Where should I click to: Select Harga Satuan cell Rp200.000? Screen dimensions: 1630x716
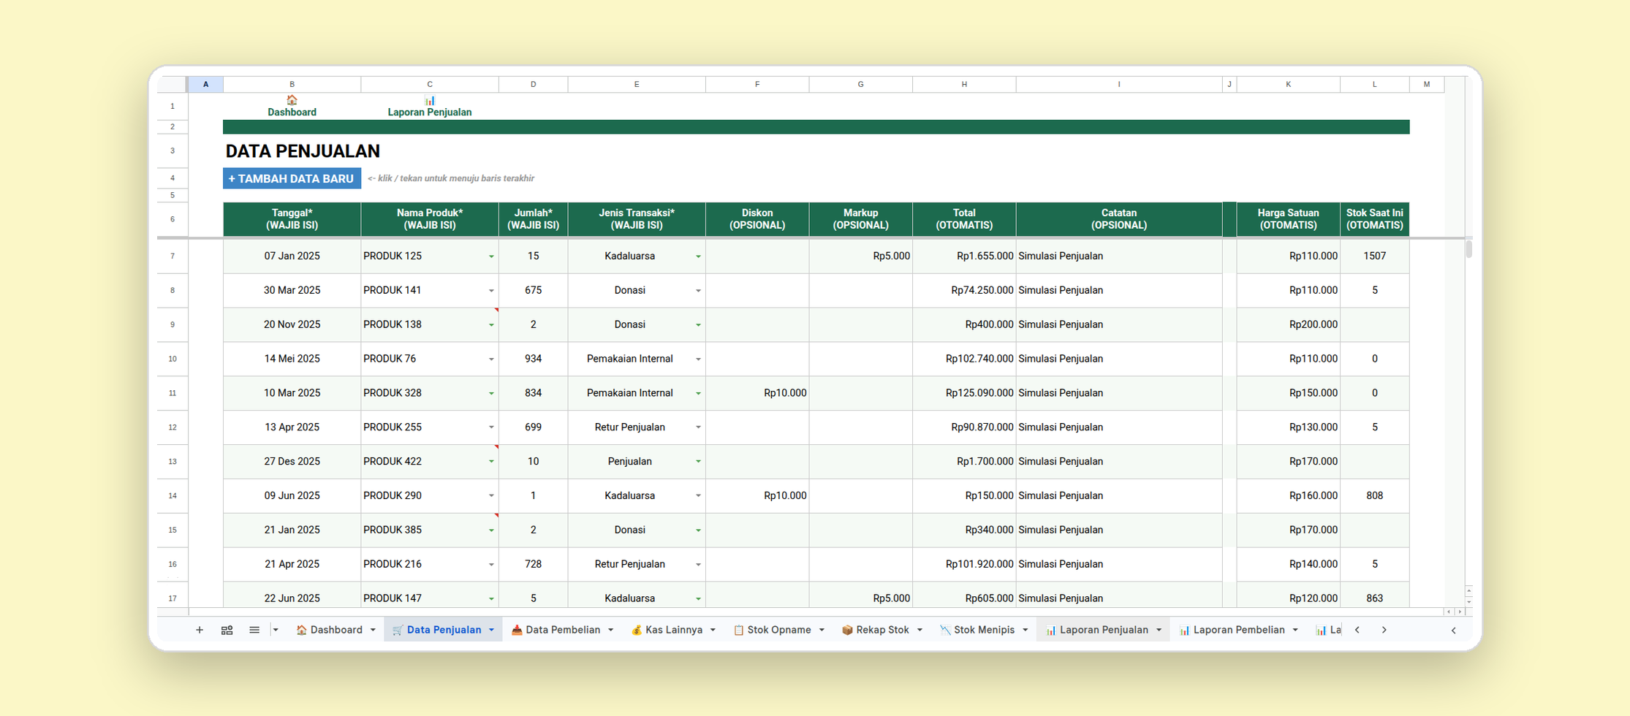click(x=1288, y=324)
